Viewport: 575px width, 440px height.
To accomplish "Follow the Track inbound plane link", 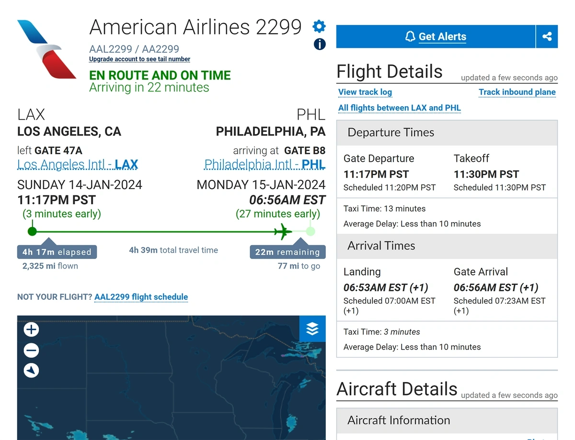I will [517, 92].
